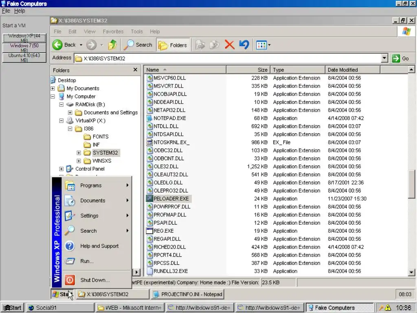
Task: Open the Views dropdown arrow
Action: (270, 45)
